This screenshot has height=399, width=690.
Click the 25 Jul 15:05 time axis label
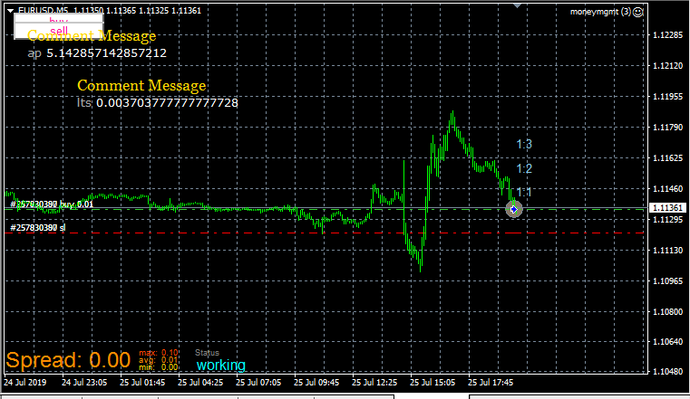432,383
